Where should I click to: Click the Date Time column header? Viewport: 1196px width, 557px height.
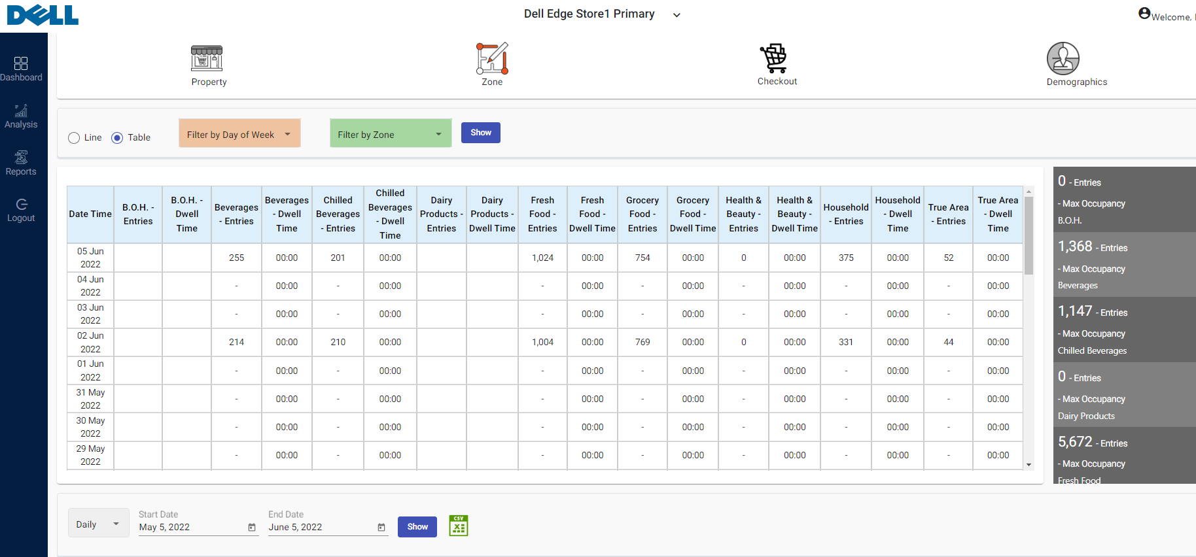[x=90, y=214]
